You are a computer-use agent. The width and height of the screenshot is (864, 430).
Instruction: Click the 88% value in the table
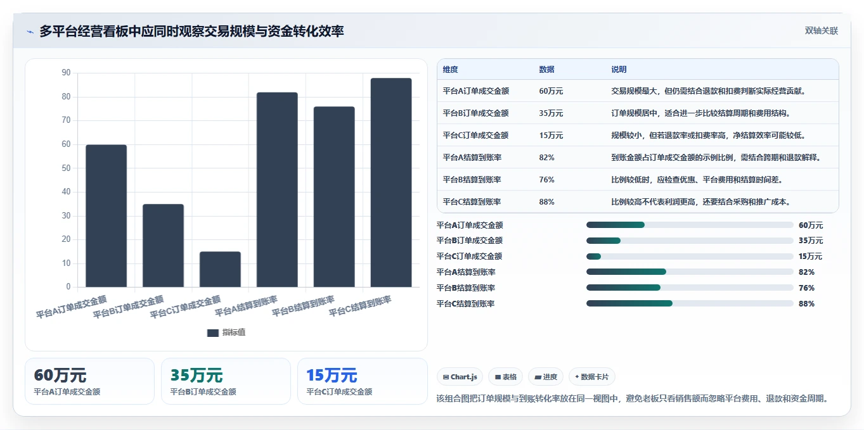coord(546,202)
